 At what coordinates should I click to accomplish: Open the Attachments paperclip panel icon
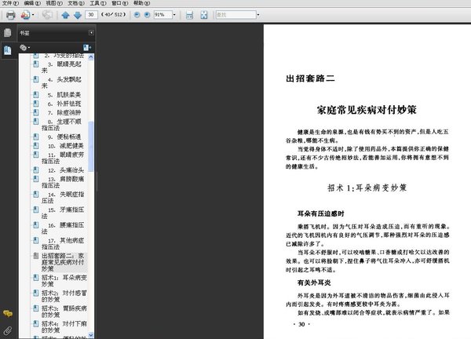click(x=8, y=330)
